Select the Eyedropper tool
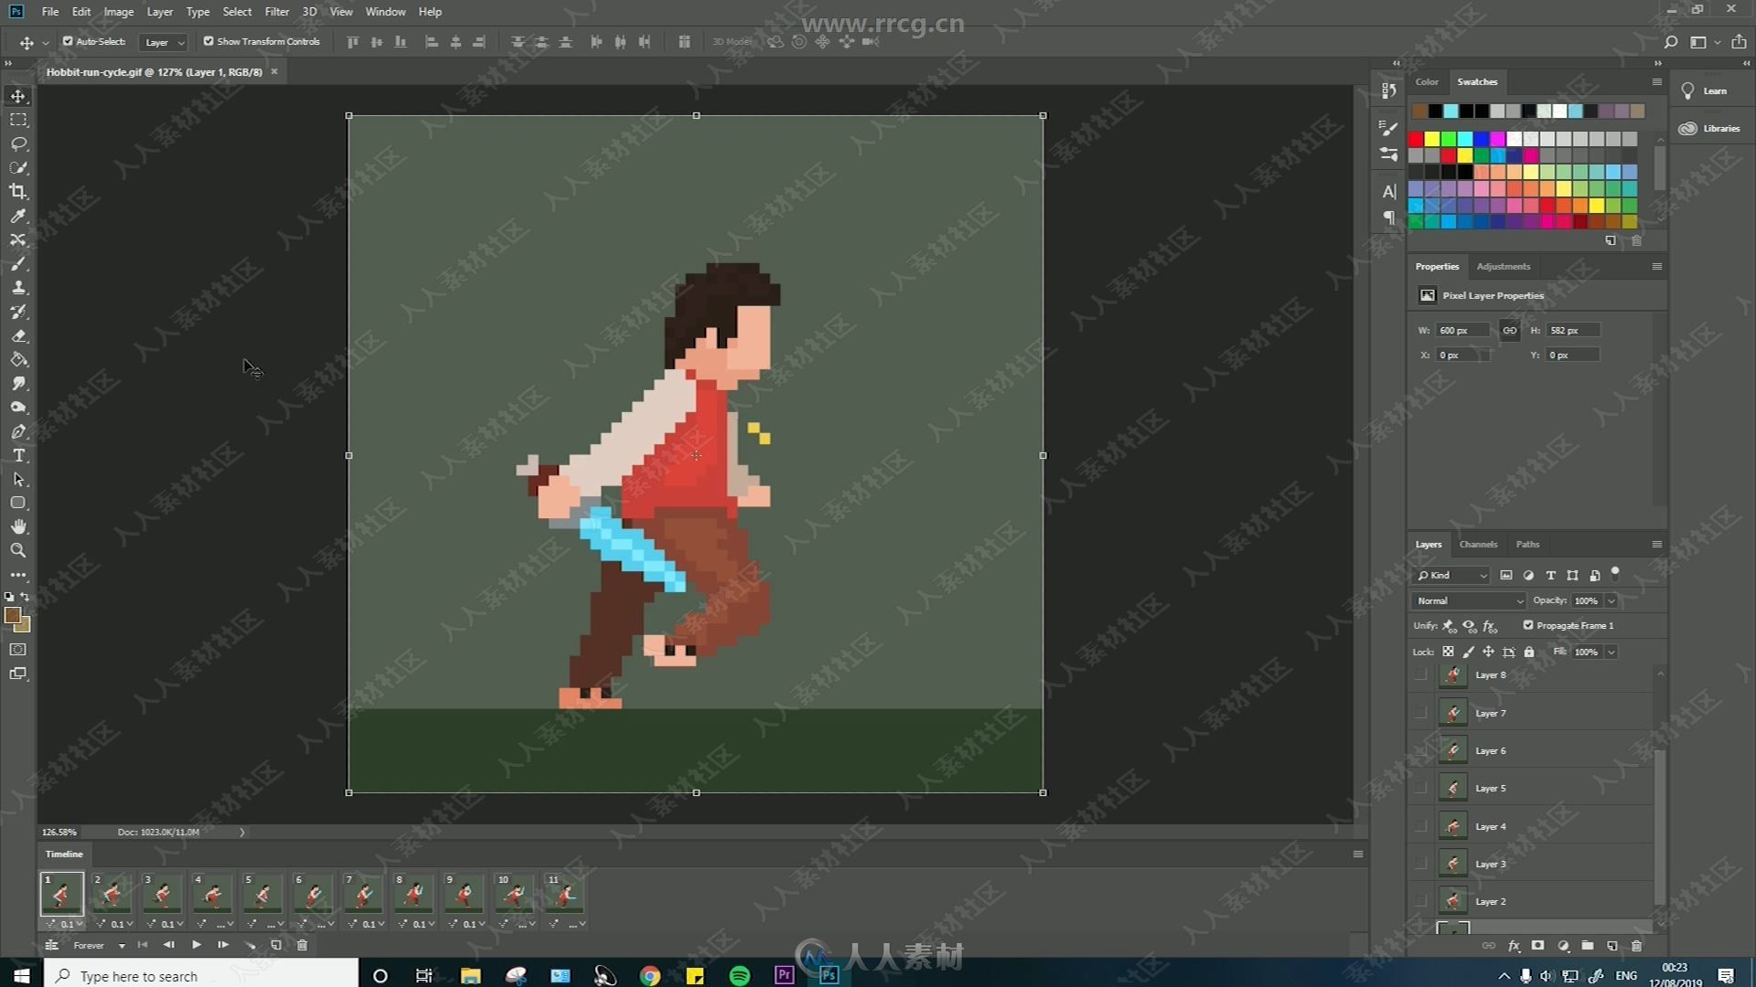This screenshot has width=1756, height=987. 18,216
